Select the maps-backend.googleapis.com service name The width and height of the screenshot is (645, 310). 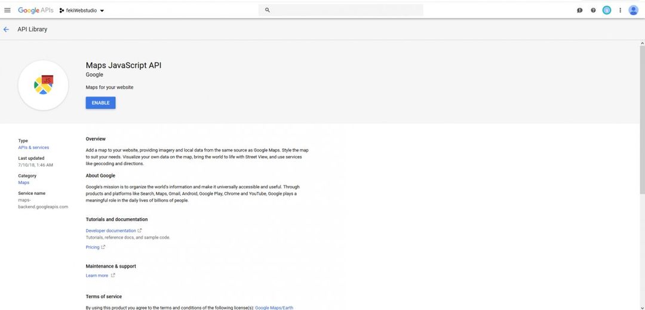point(43,204)
